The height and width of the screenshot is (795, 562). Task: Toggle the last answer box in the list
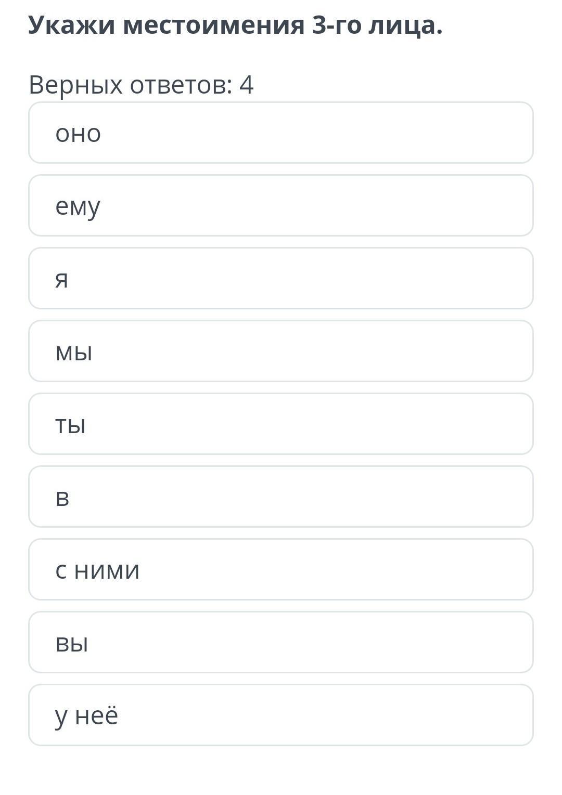tap(281, 715)
